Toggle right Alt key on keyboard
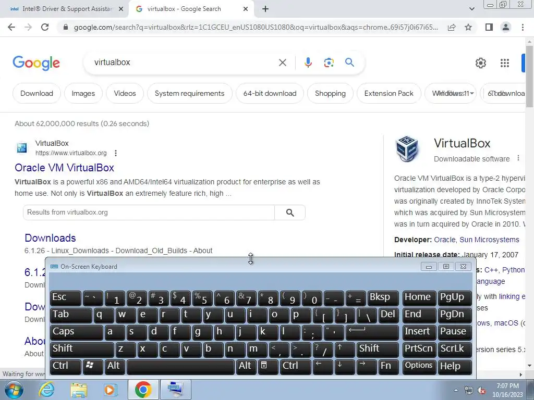Image resolution: width=534 pixels, height=400 pixels. pos(246,367)
